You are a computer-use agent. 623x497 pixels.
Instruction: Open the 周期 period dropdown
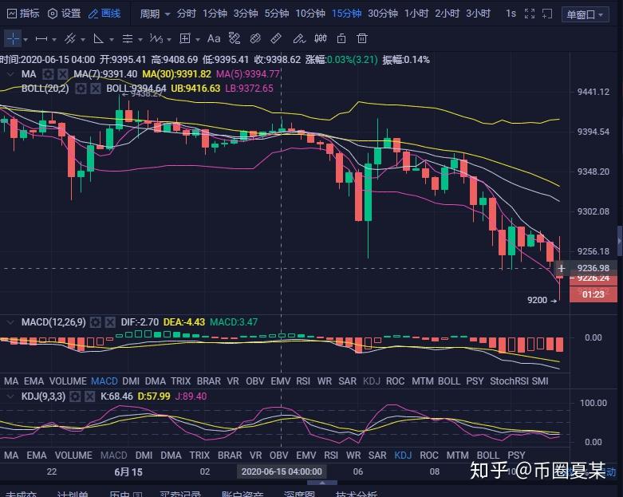point(155,14)
